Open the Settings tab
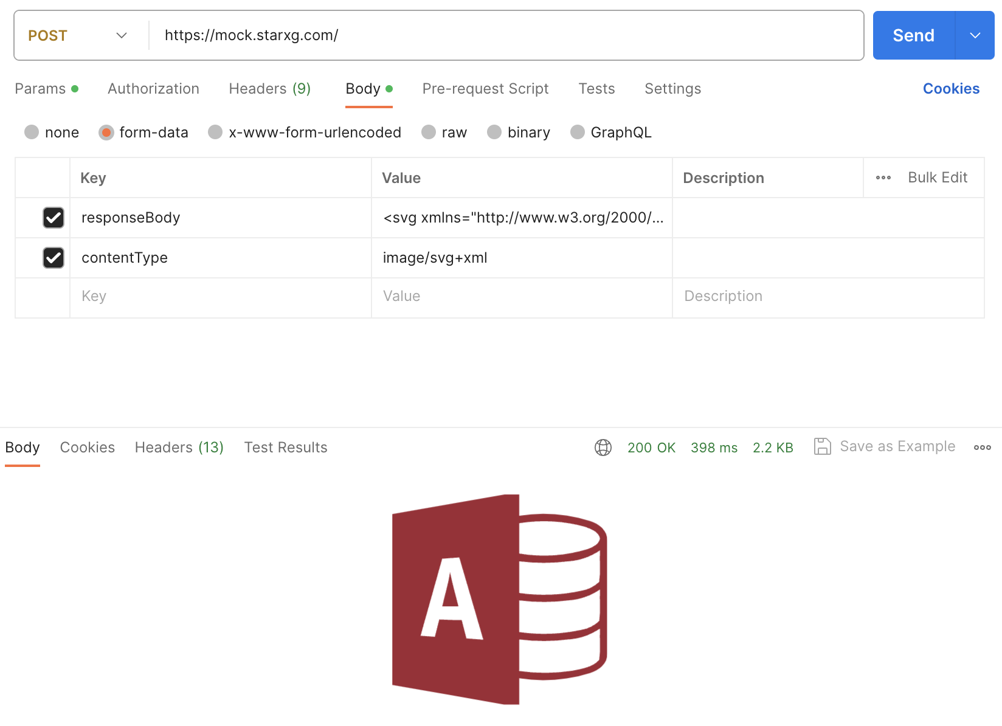1002x726 pixels. pos(672,89)
